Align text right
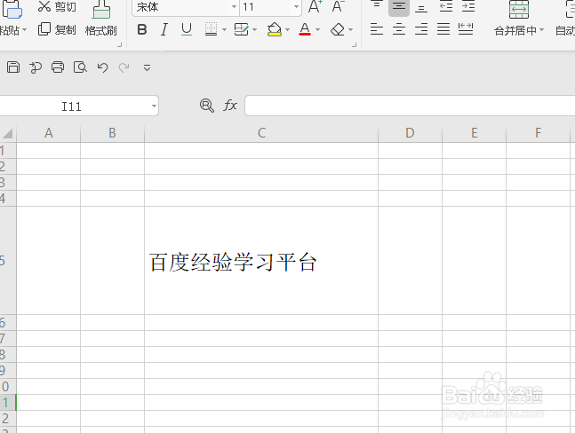This screenshot has width=575, height=433. tap(421, 29)
